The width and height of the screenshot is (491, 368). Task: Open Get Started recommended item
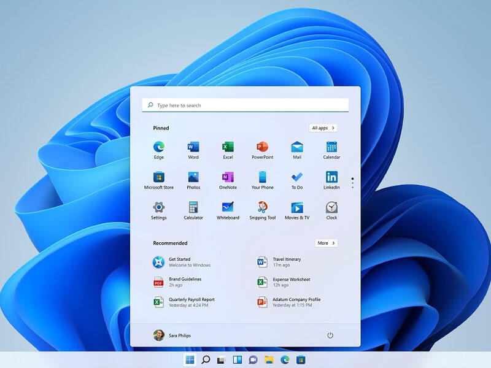[x=182, y=263]
